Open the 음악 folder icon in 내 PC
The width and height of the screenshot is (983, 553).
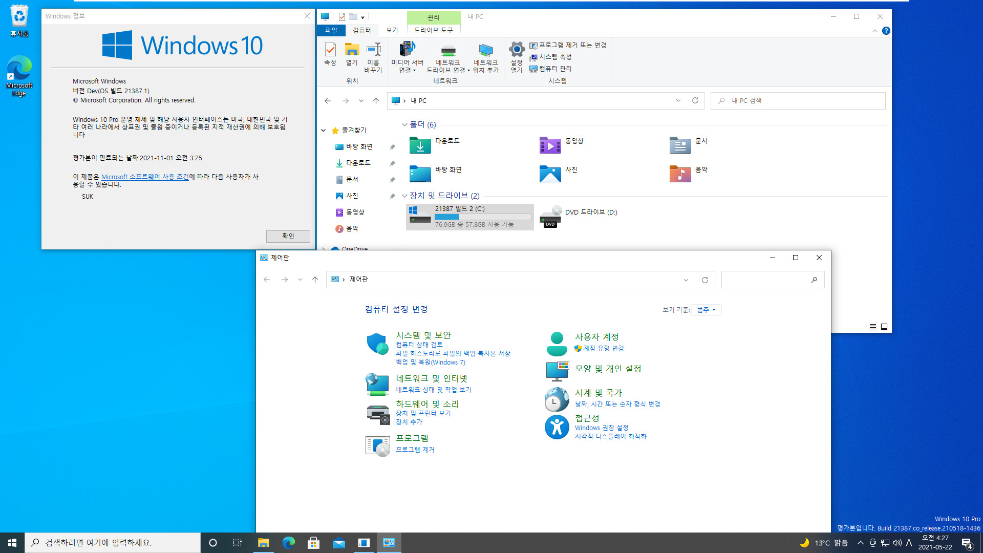(x=680, y=174)
